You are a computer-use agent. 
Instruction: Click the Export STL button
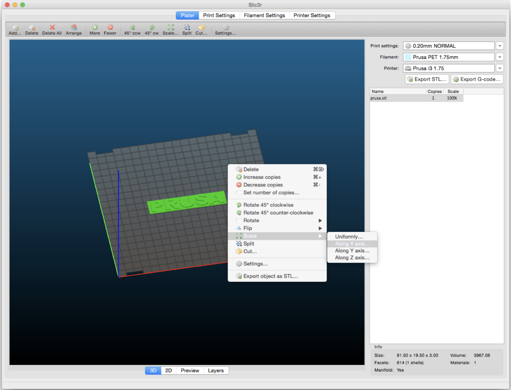pyautogui.click(x=427, y=79)
